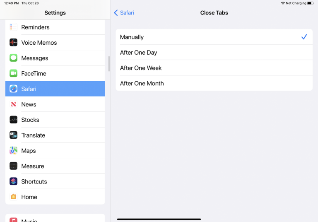Image resolution: width=318 pixels, height=222 pixels.
Task: Choose After One Week option
Action: pos(214,68)
